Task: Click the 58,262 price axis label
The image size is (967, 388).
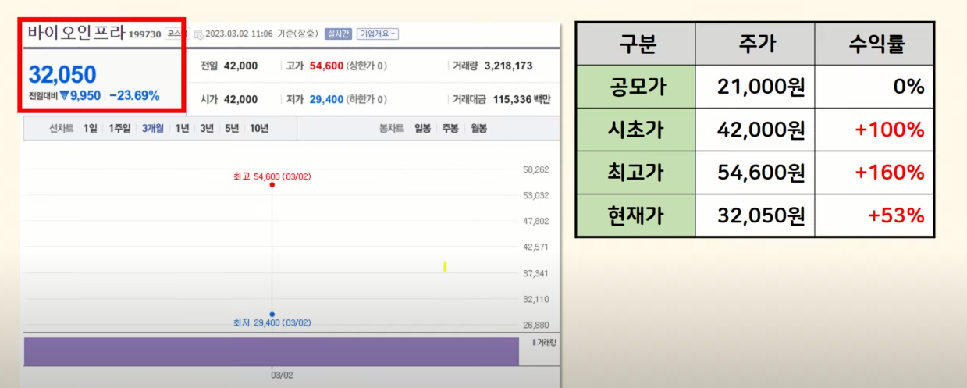Action: click(535, 169)
